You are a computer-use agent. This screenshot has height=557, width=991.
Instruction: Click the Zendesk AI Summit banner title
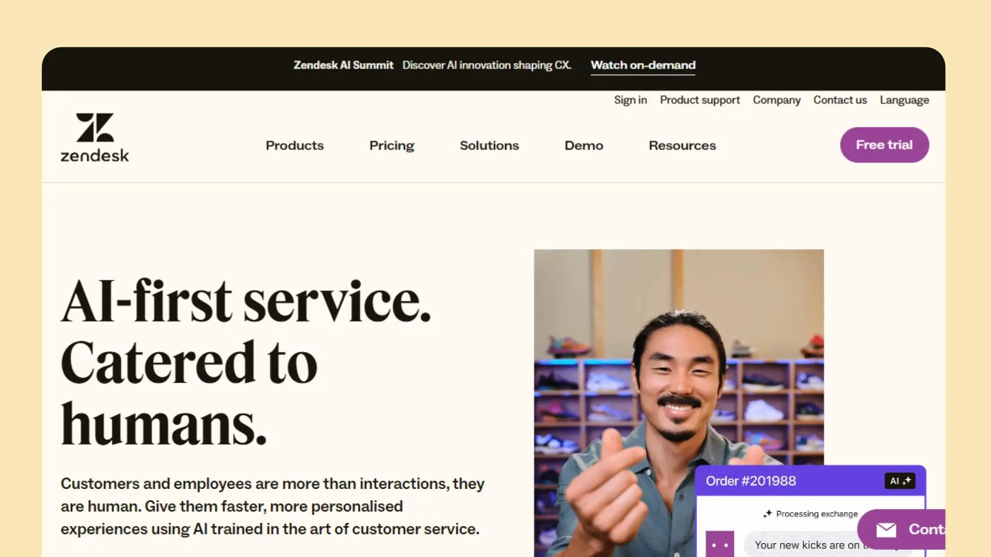coord(343,65)
